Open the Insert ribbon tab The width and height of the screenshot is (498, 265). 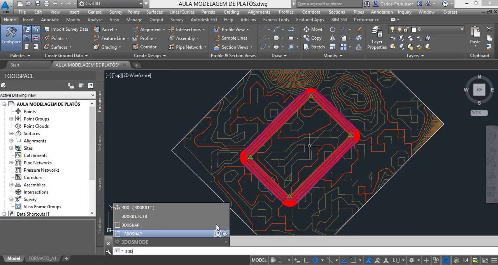[x=28, y=19]
